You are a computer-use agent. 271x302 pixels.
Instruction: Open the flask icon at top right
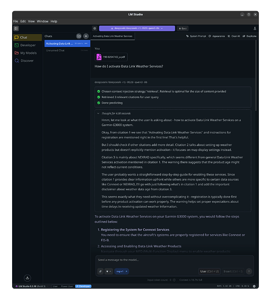(255, 29)
